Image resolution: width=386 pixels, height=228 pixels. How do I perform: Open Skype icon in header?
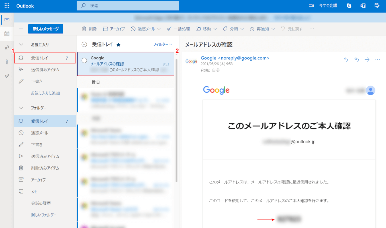point(349,6)
